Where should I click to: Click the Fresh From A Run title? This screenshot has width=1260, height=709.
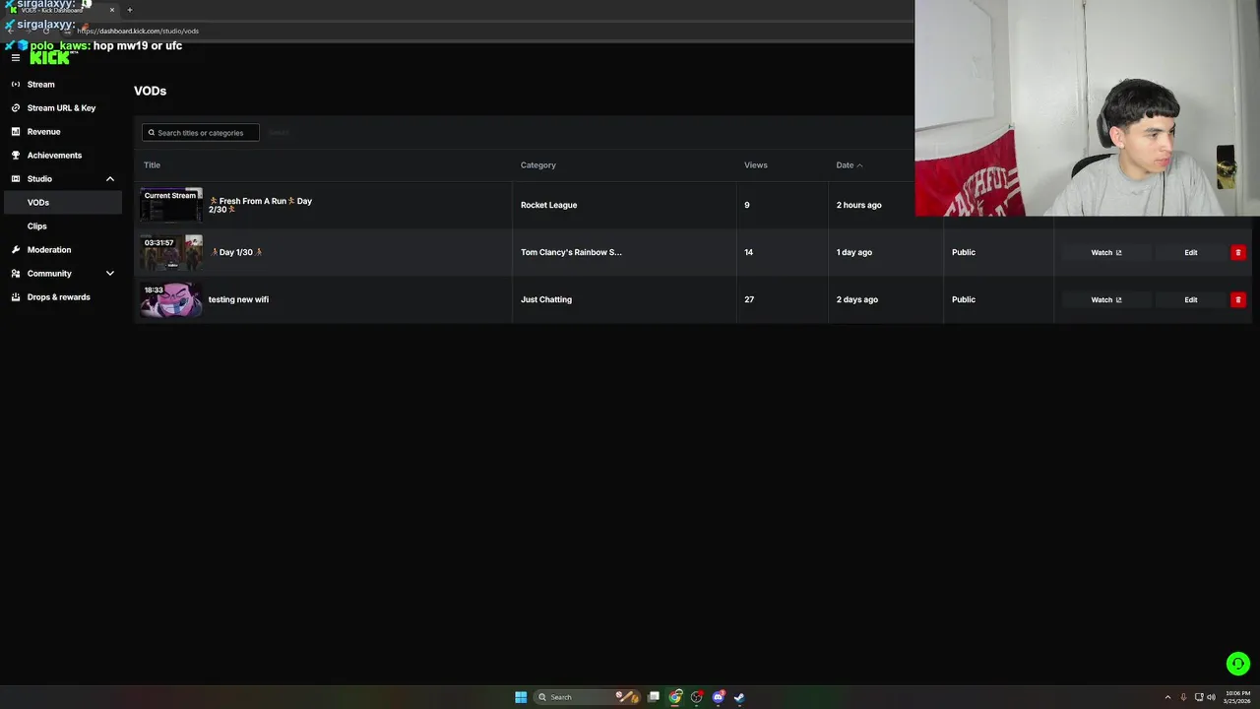tap(260, 205)
